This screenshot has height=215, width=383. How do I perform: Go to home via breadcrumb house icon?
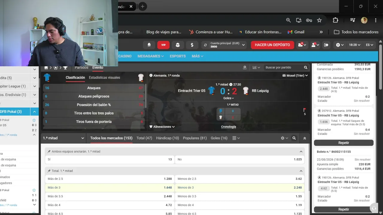(46, 68)
